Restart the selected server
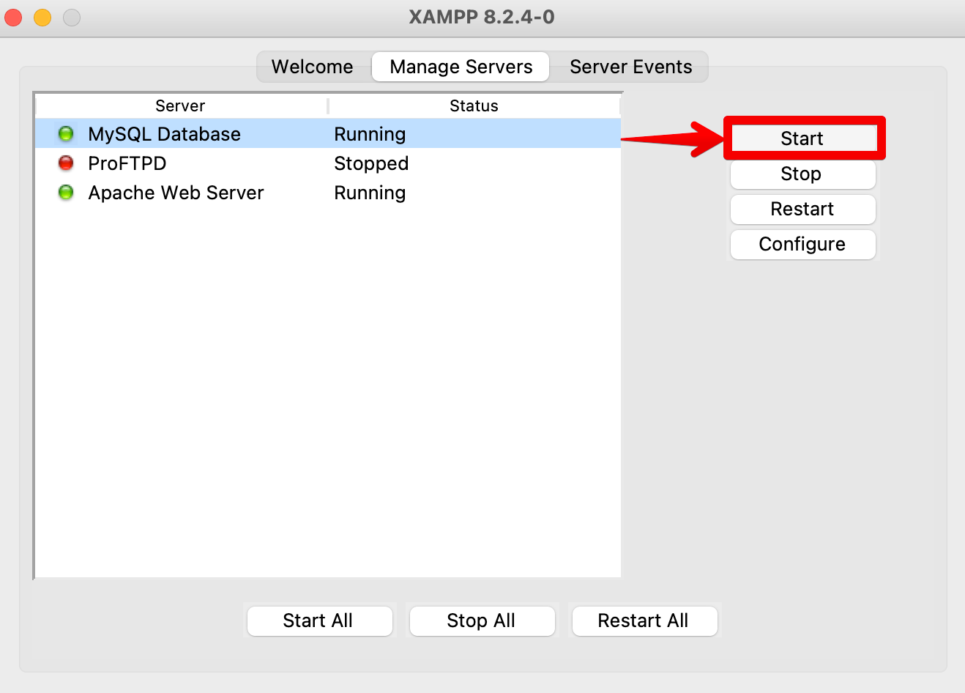Screen dimensions: 965x693 (802, 210)
